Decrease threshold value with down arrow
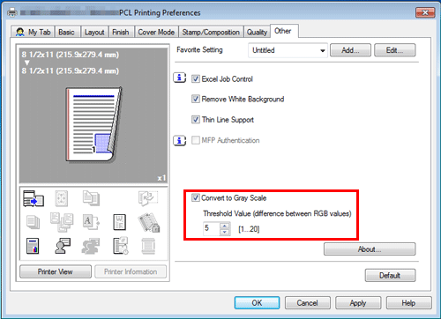The height and width of the screenshot is (319, 441). coord(225,232)
